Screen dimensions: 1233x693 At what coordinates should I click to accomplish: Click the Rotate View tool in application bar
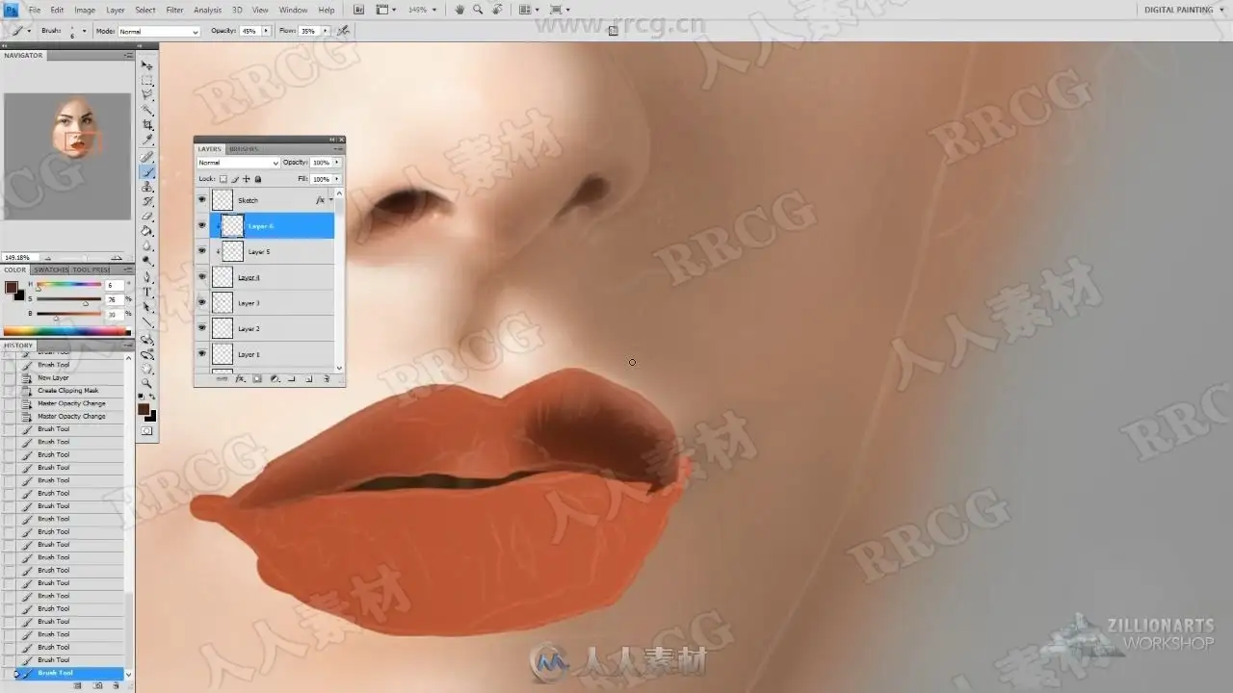[x=495, y=10]
